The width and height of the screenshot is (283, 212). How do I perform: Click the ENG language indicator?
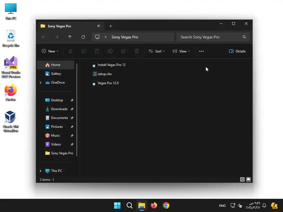222,205
